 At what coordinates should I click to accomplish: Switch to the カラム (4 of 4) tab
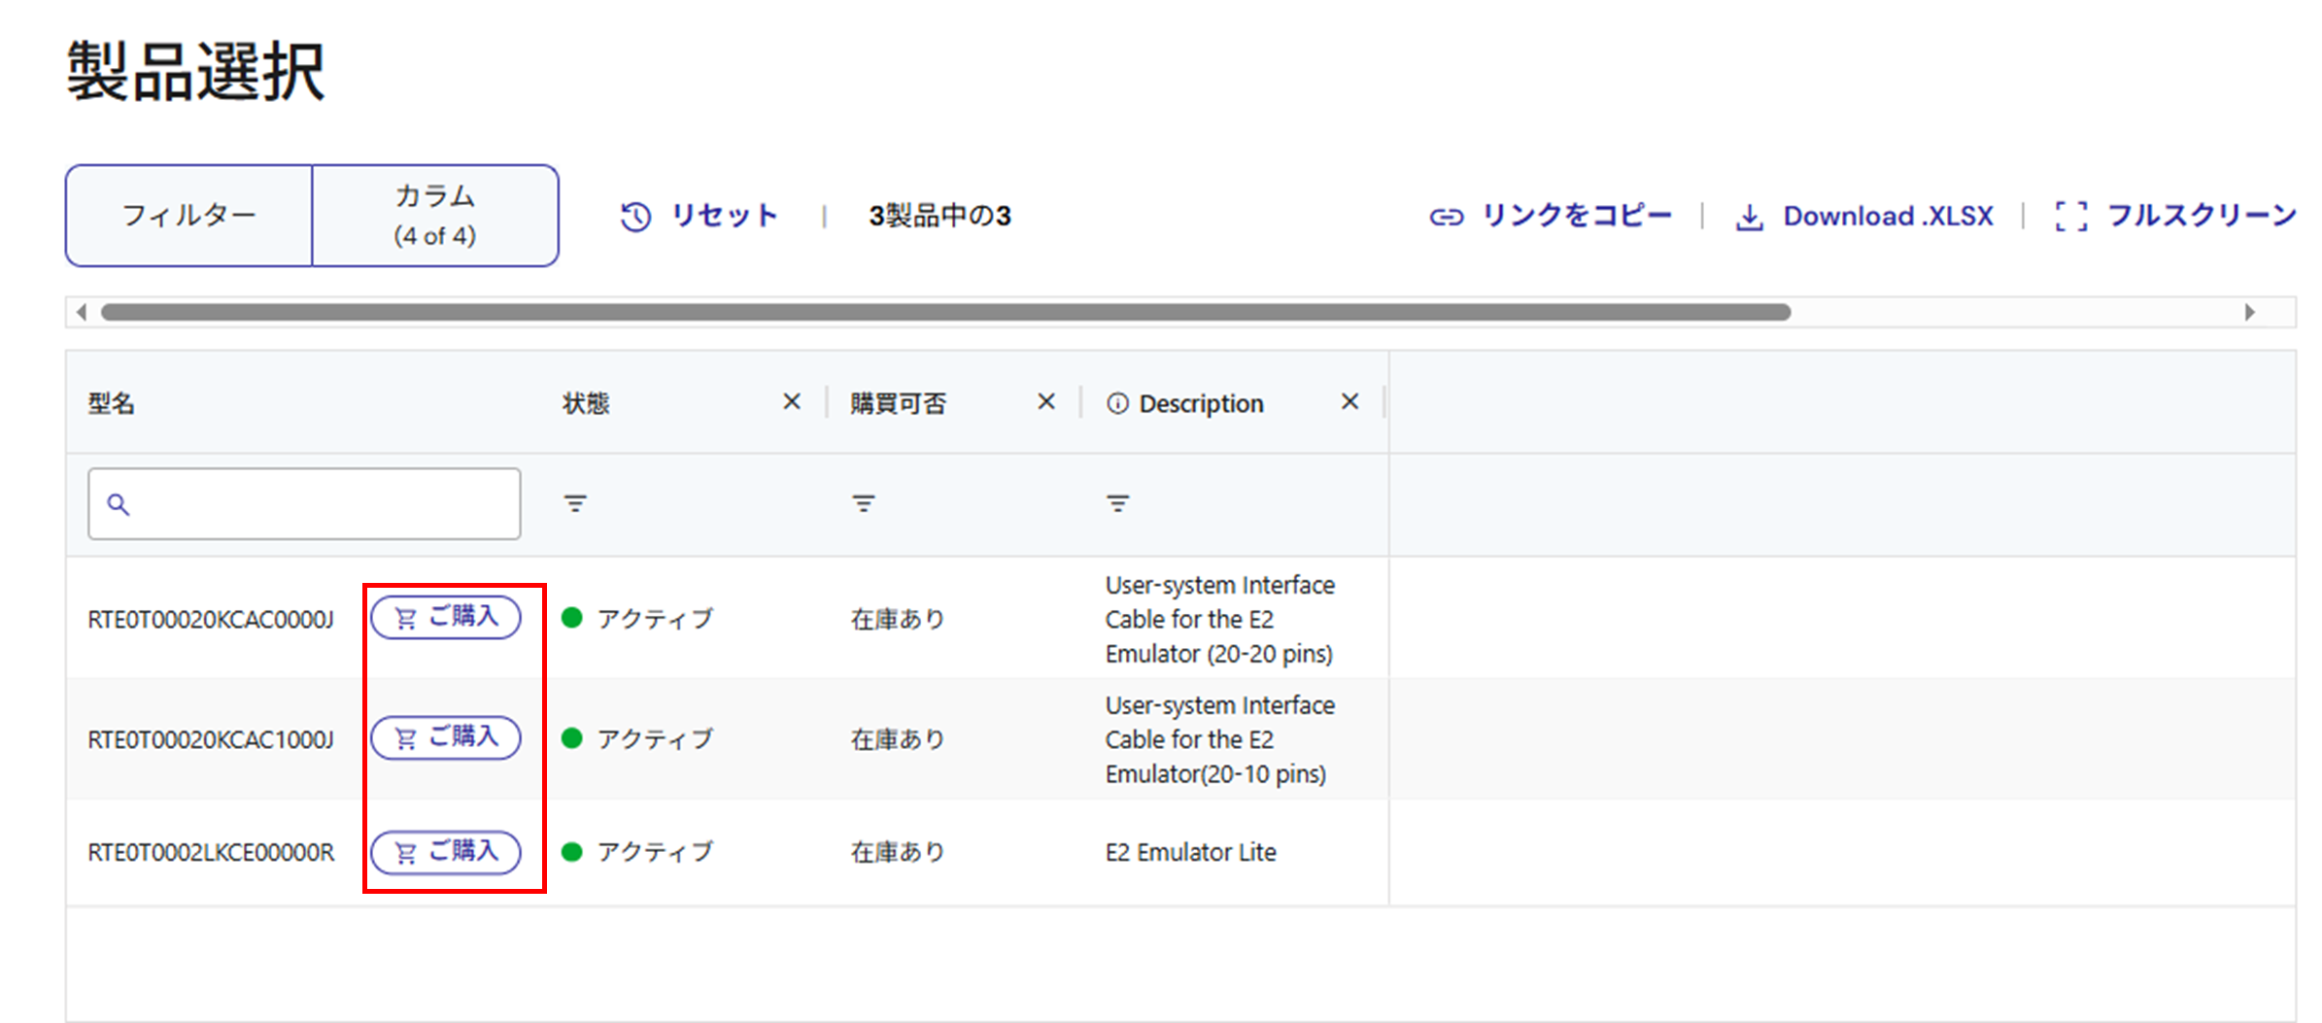[x=435, y=216]
